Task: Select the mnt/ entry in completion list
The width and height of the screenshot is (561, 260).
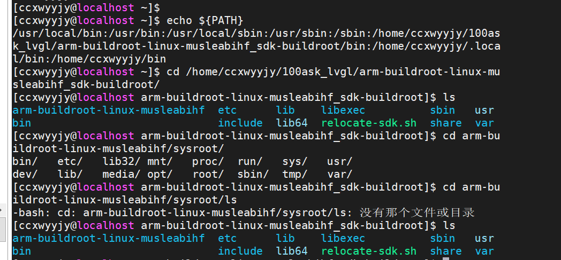Action: [160, 161]
